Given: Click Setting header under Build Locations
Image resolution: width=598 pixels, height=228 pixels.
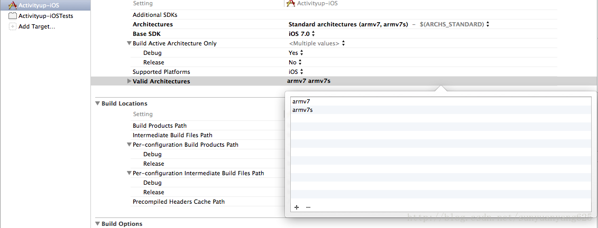Looking at the screenshot, I should pos(143,114).
